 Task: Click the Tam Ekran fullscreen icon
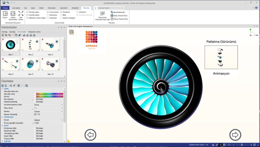click(21, 14)
